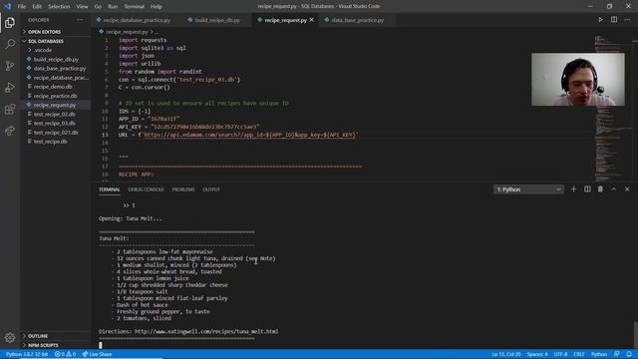This screenshot has width=638, height=359.
Task: Select Python language mode in status bar
Action: click(x=598, y=354)
